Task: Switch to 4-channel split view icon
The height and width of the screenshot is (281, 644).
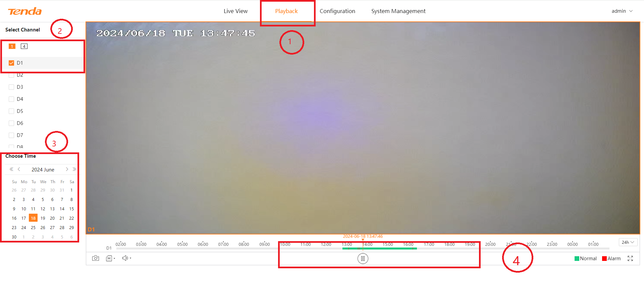Action: [24, 46]
